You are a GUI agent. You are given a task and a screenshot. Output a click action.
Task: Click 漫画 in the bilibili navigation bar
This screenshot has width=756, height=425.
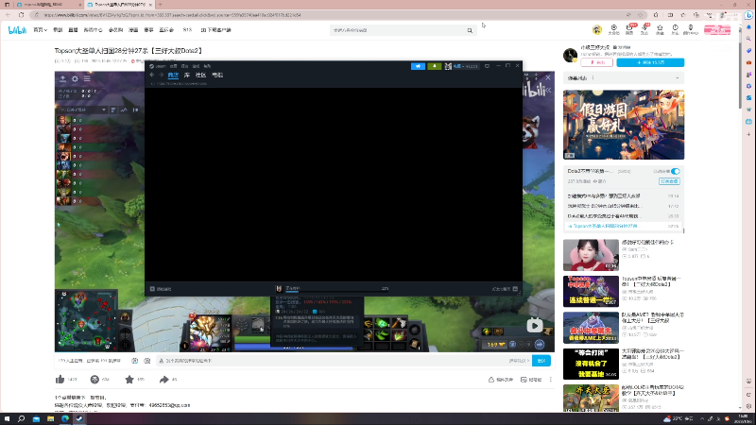point(133,30)
